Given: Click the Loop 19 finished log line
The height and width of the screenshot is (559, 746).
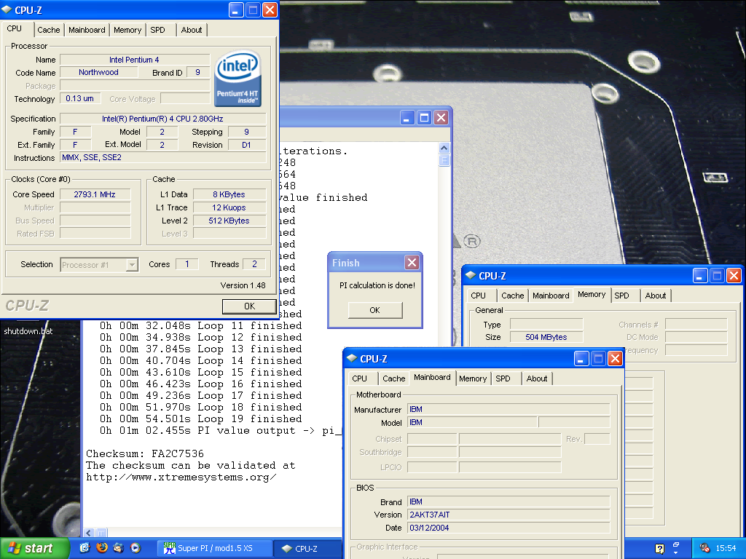Looking at the screenshot, I should (201, 419).
